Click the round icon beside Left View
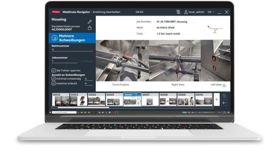The width and height of the screenshot is (279, 157). (225, 85)
